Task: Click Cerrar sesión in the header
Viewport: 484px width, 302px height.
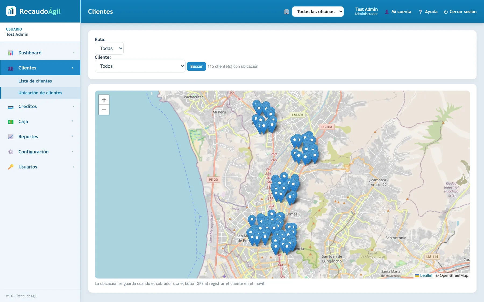Action: coord(460,12)
